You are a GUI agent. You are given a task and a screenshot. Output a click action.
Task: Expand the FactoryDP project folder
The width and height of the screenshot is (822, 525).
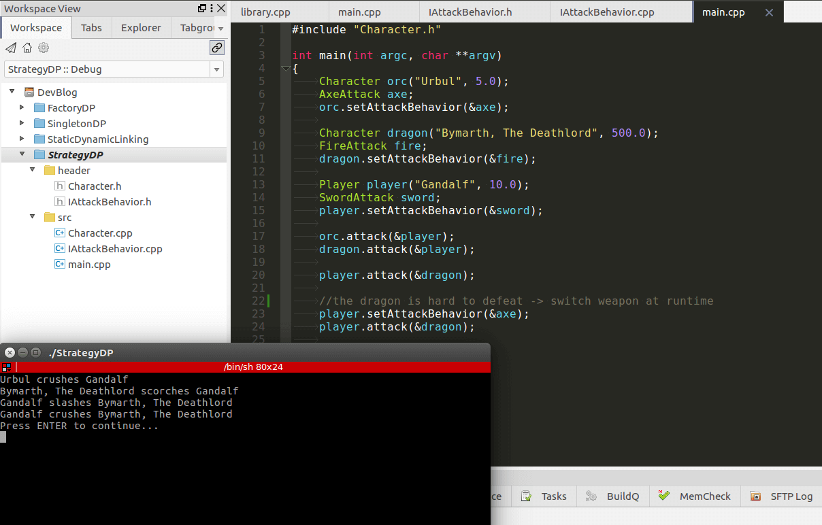(22, 107)
